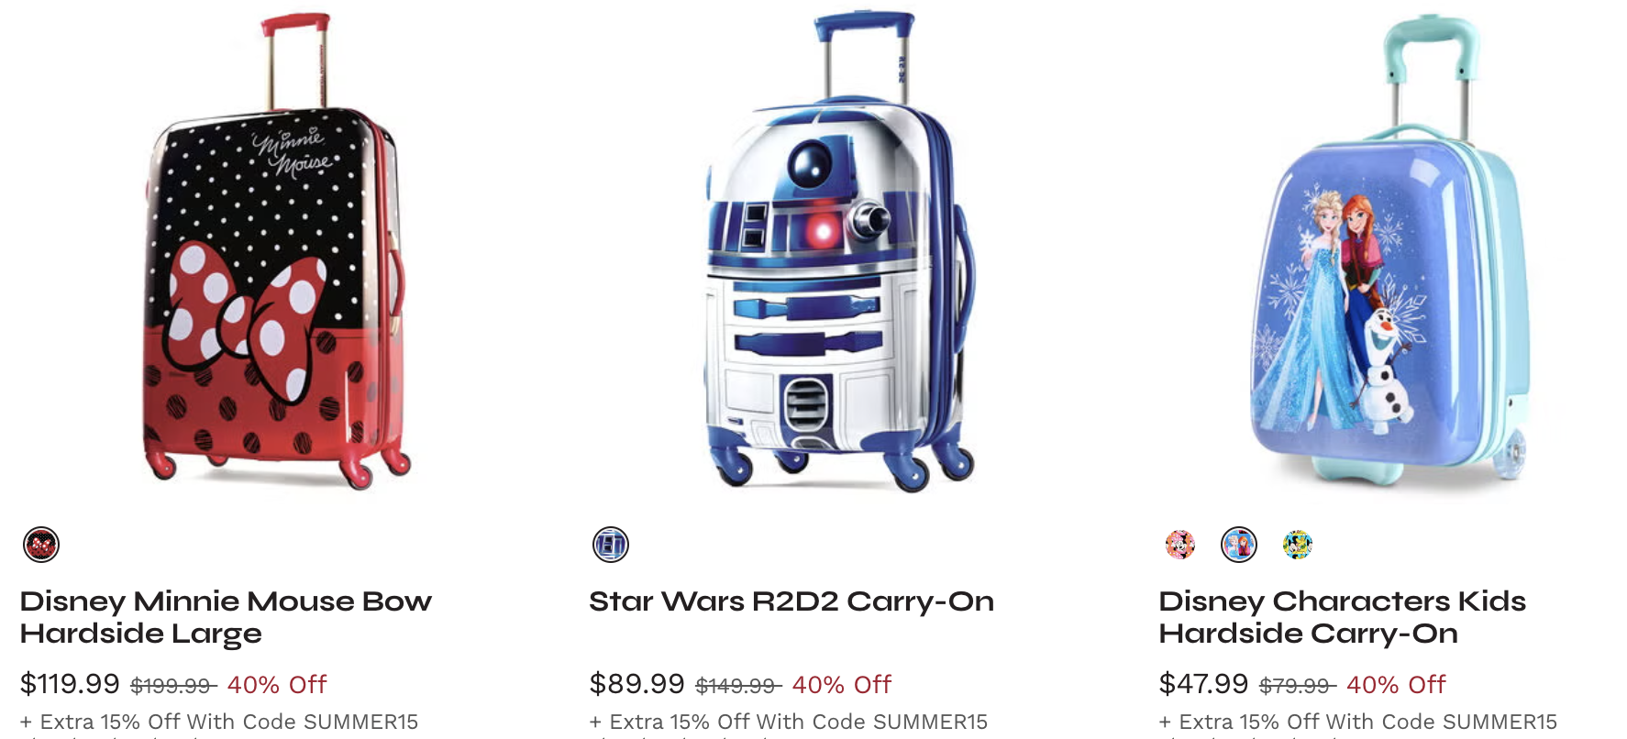The height and width of the screenshot is (739, 1627).
Task: Click SUMMER15 promo text under Kids Carry-On
Action: click(1500, 722)
